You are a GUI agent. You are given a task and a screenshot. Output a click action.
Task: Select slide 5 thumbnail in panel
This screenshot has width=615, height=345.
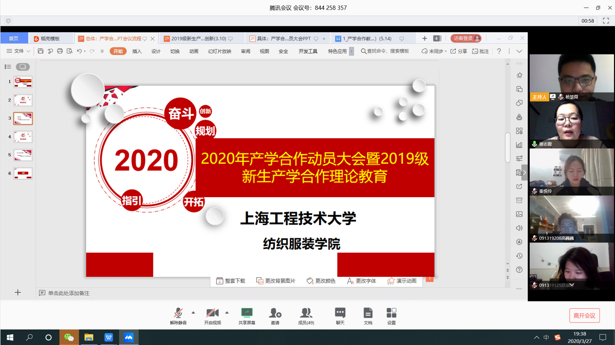(23, 155)
